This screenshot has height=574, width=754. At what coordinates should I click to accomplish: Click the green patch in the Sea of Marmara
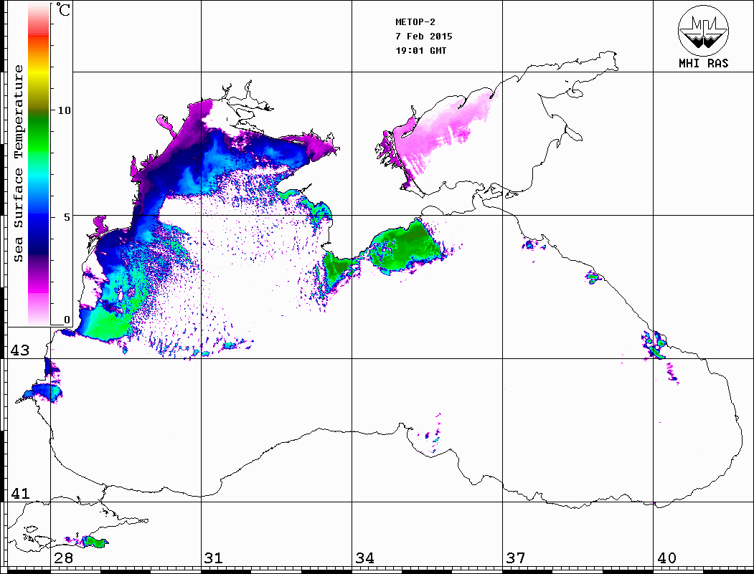(95, 542)
